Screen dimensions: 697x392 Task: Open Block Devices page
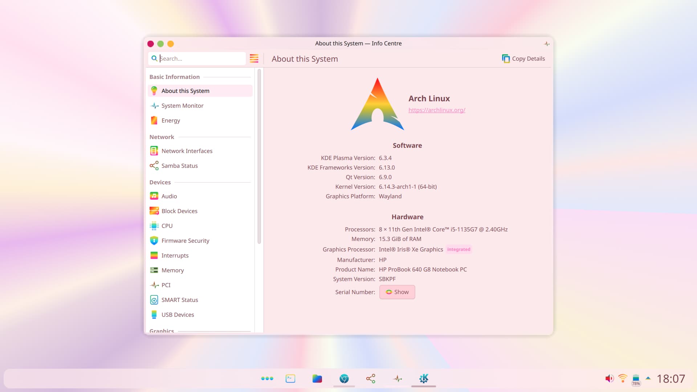pyautogui.click(x=200, y=211)
